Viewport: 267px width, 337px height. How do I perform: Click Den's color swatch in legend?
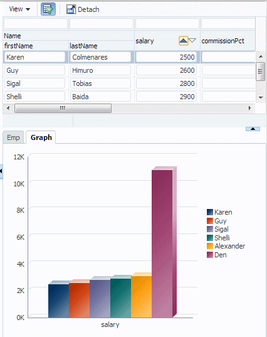pos(210,255)
